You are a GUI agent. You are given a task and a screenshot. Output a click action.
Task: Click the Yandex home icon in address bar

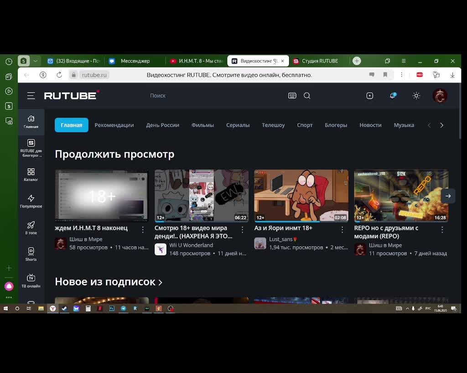(x=43, y=75)
